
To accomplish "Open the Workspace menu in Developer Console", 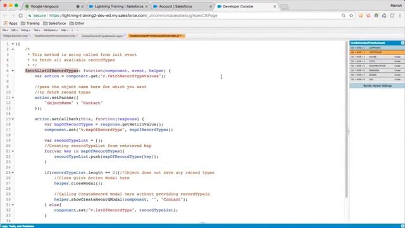I will pos(50,30).
